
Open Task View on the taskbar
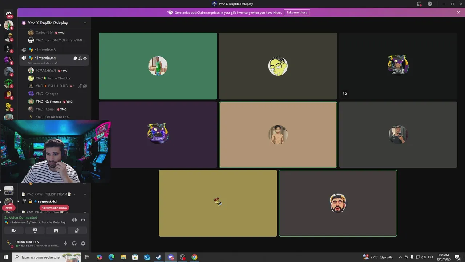pyautogui.click(x=87, y=257)
